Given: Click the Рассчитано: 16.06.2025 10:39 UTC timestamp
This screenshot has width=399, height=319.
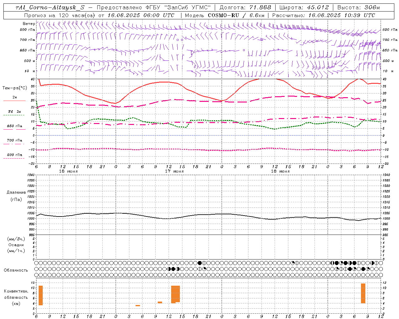Looking at the screenshot, I should coord(324,15).
